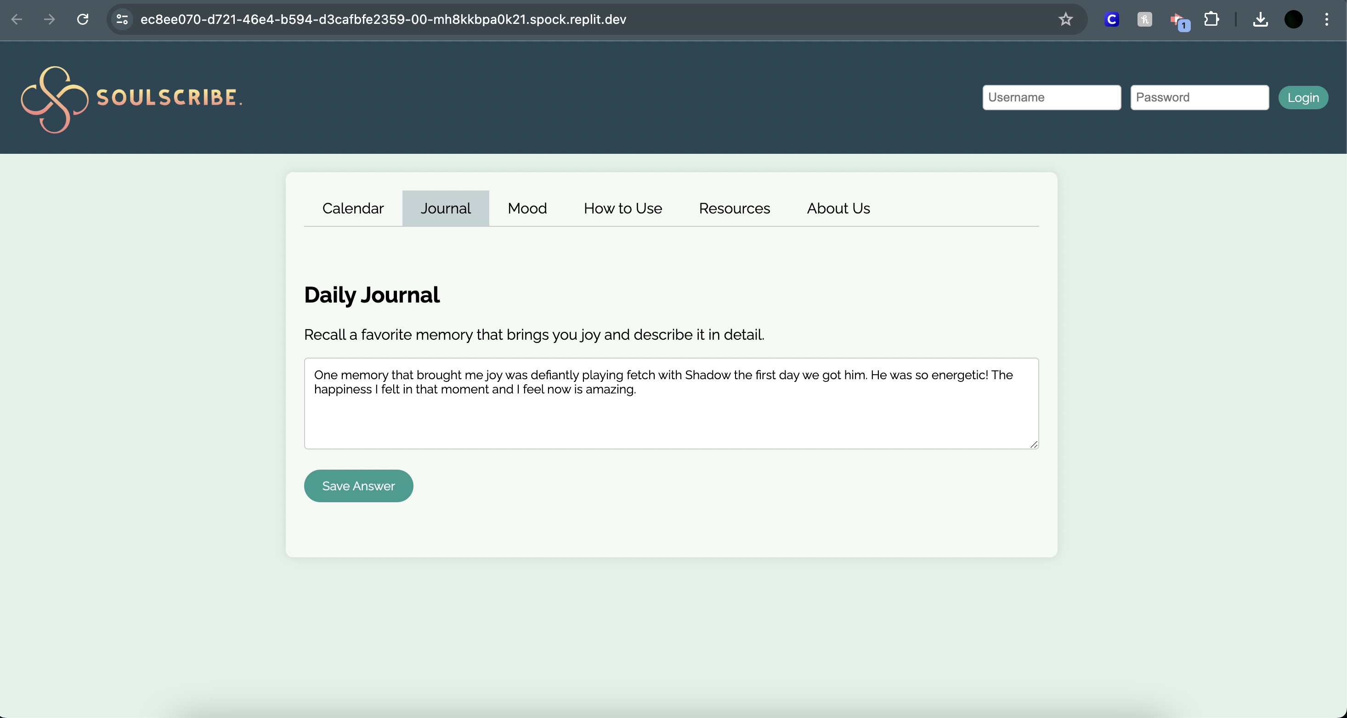Image resolution: width=1347 pixels, height=718 pixels.
Task: Click the blue C extension icon
Action: tap(1111, 19)
